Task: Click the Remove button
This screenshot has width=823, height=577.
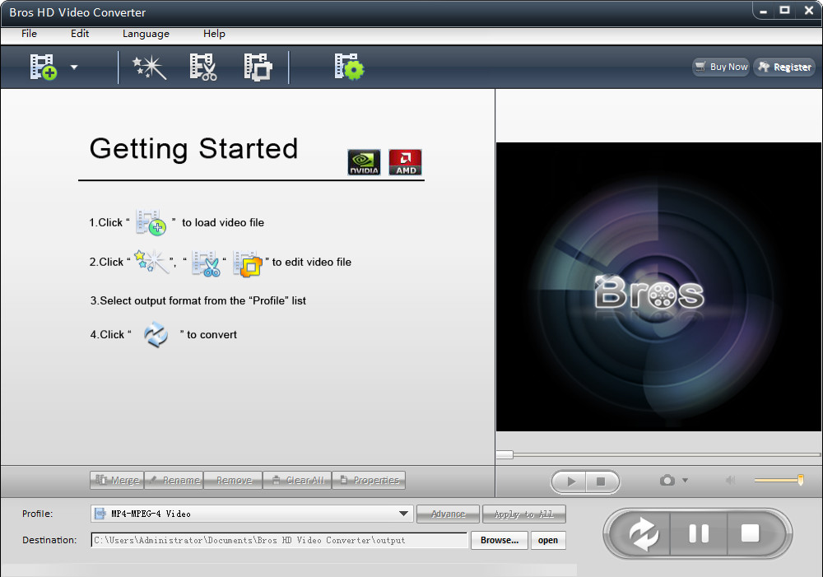Action: click(233, 481)
